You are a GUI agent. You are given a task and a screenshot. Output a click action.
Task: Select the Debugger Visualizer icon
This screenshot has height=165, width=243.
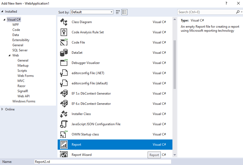[x=64, y=63]
